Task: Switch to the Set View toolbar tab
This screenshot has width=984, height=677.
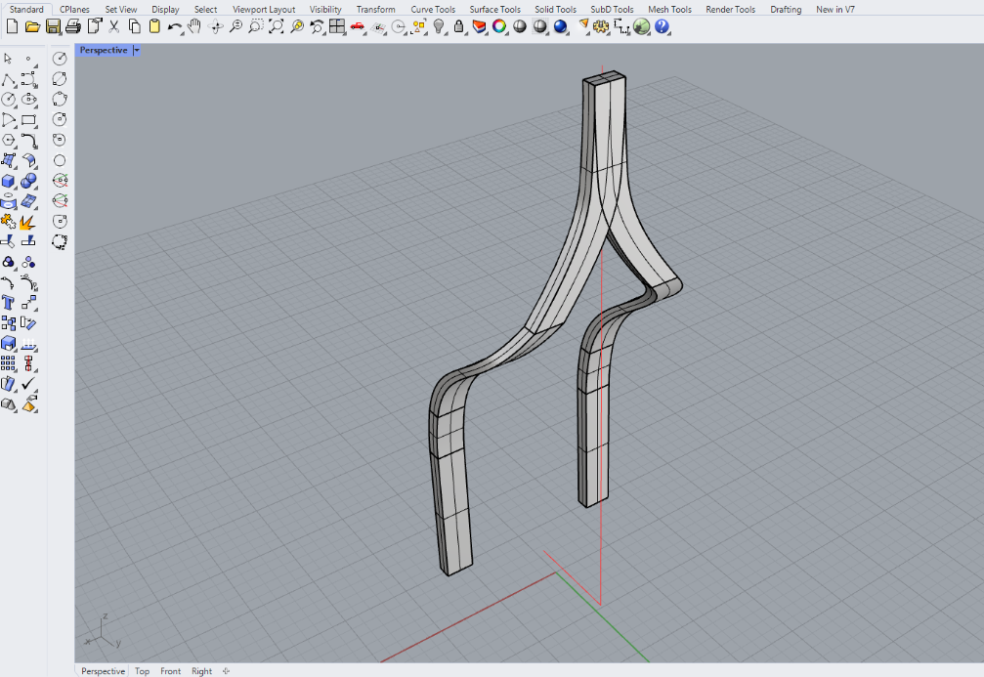Action: 121,10
